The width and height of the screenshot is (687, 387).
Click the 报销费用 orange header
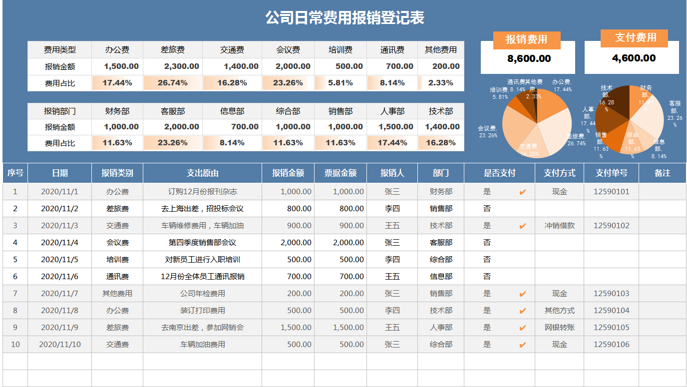527,39
